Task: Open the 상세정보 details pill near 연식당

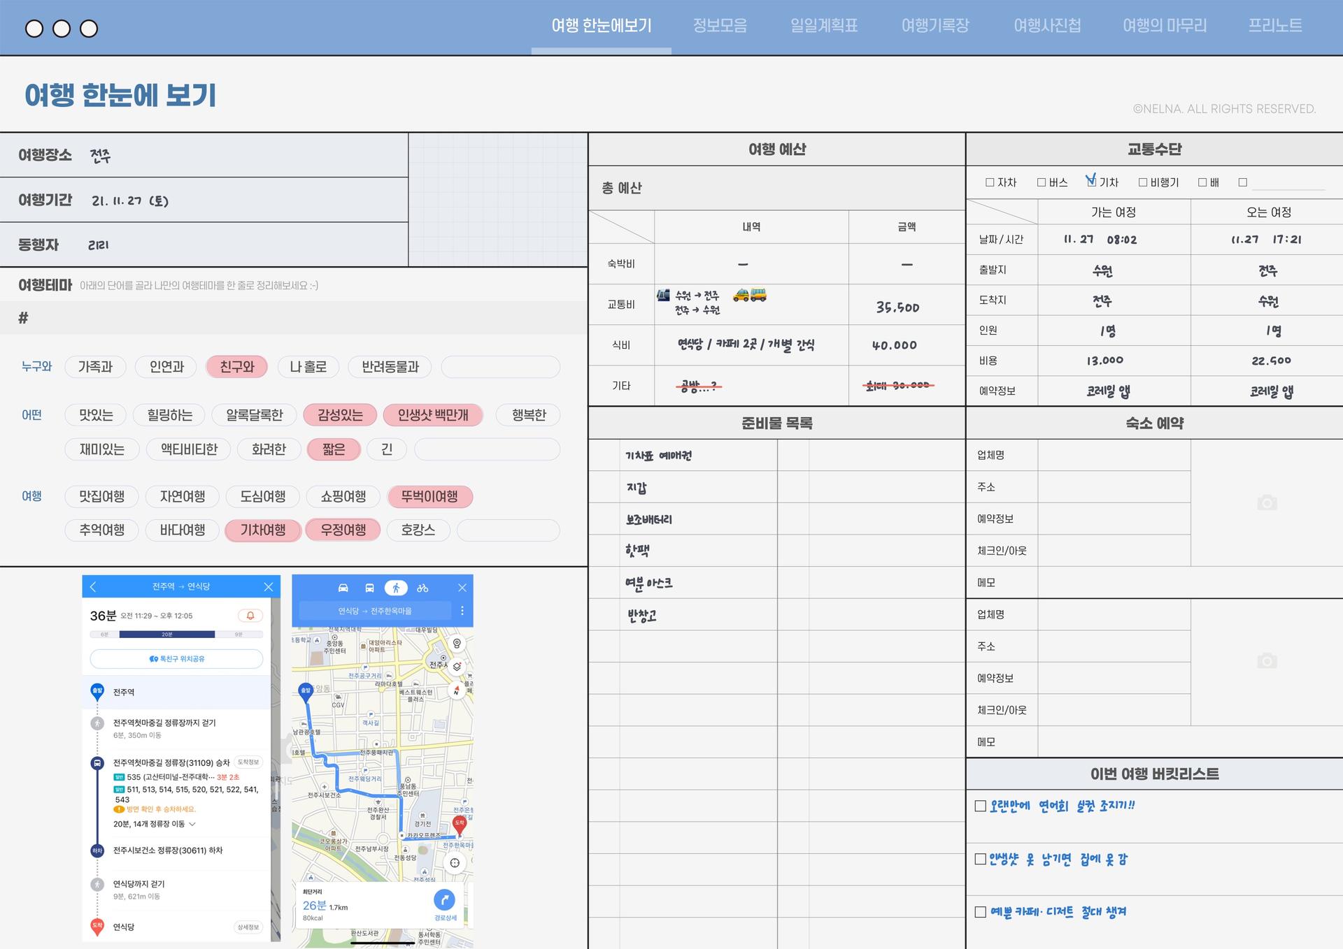Action: (248, 927)
